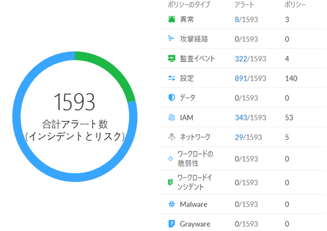Click the ネットワーク network icon
327x231 pixels.
172,137
